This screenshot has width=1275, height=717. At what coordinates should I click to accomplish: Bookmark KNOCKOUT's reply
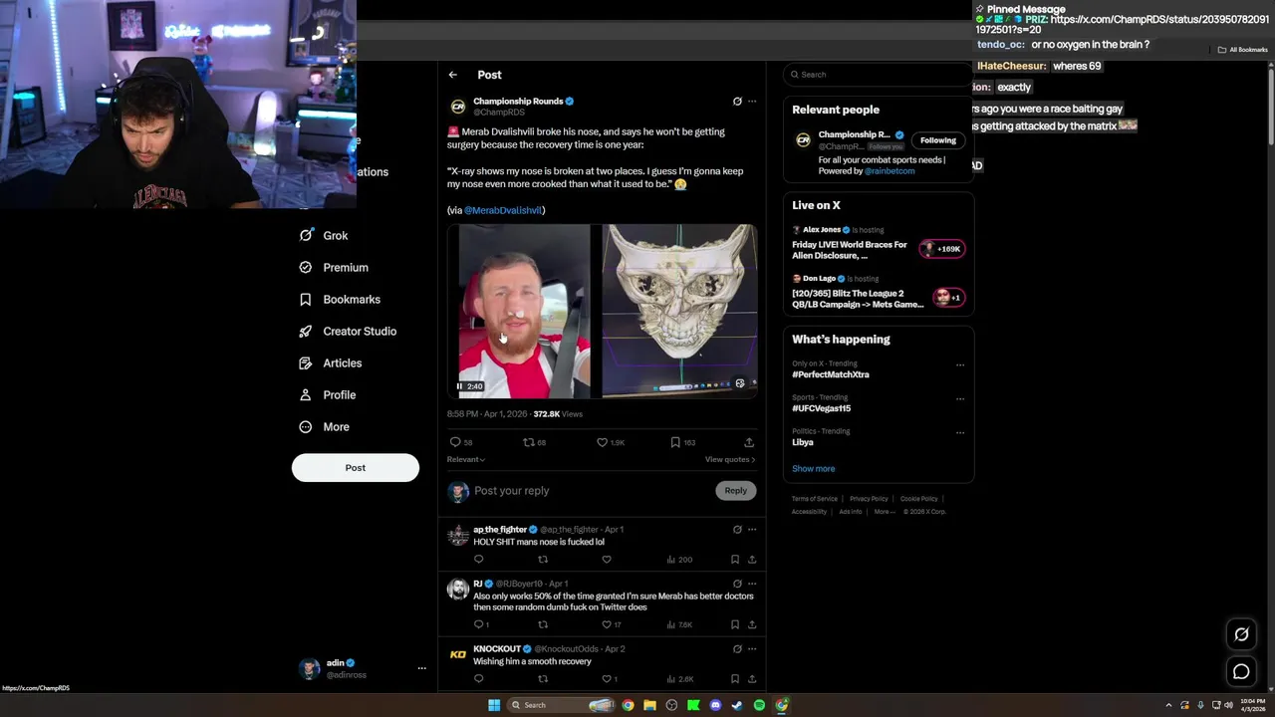tap(735, 679)
